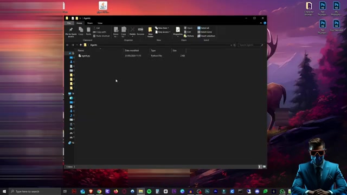Viewport: 347px width, 195px height.
Task: Click the Edit command in the ribbon
Action: point(188,32)
